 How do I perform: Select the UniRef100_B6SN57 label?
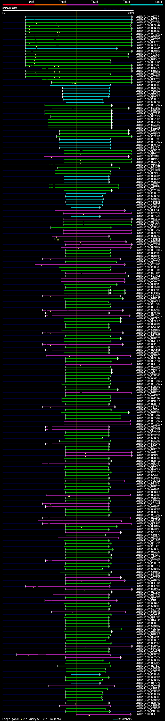[148, 168]
